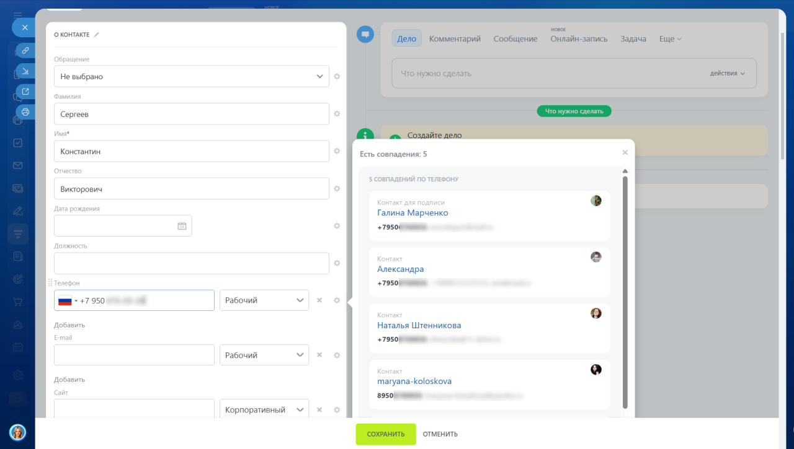
Task: Open the calendar picker in Дата рождения
Action: pyautogui.click(x=182, y=226)
